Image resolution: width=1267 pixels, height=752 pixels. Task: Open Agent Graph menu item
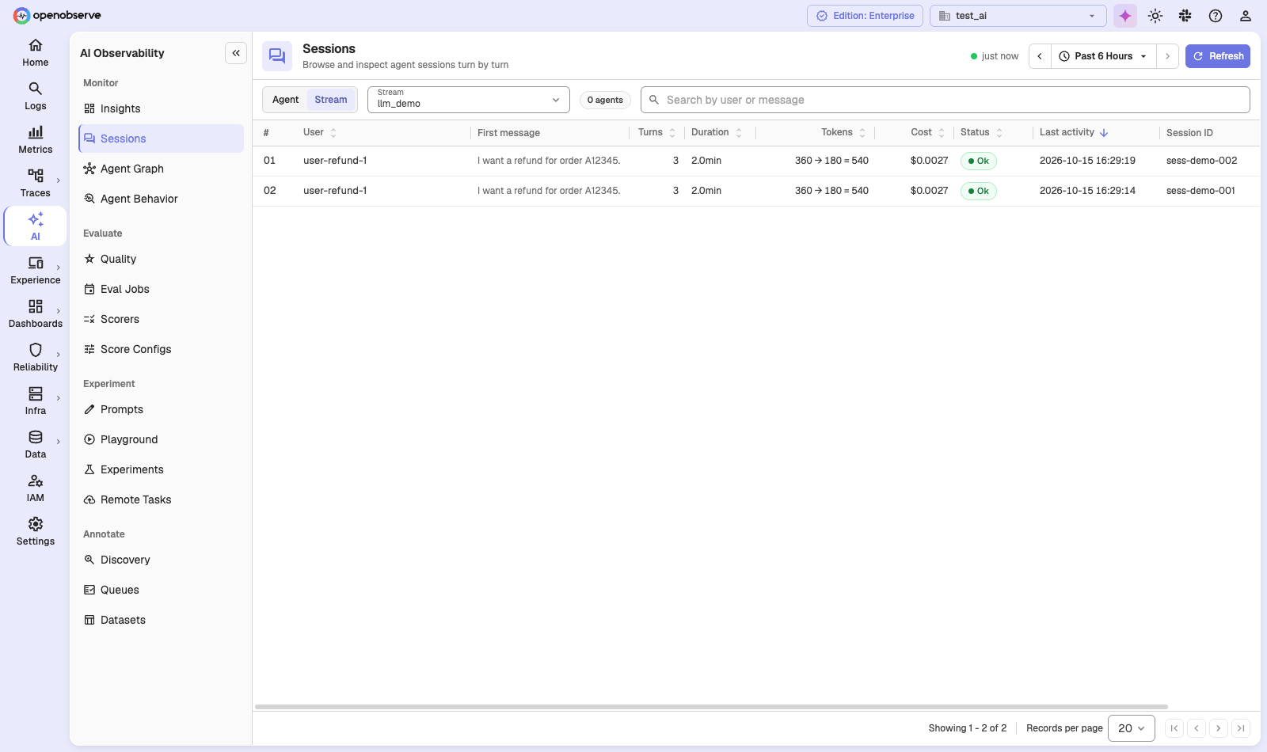pyautogui.click(x=161, y=169)
